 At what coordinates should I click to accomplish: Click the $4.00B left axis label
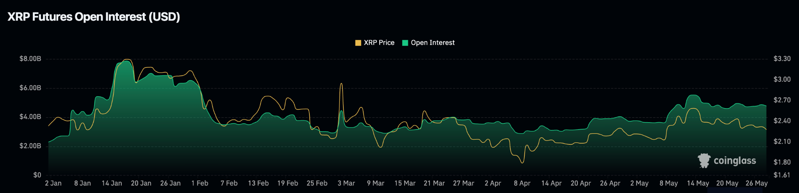(30, 117)
